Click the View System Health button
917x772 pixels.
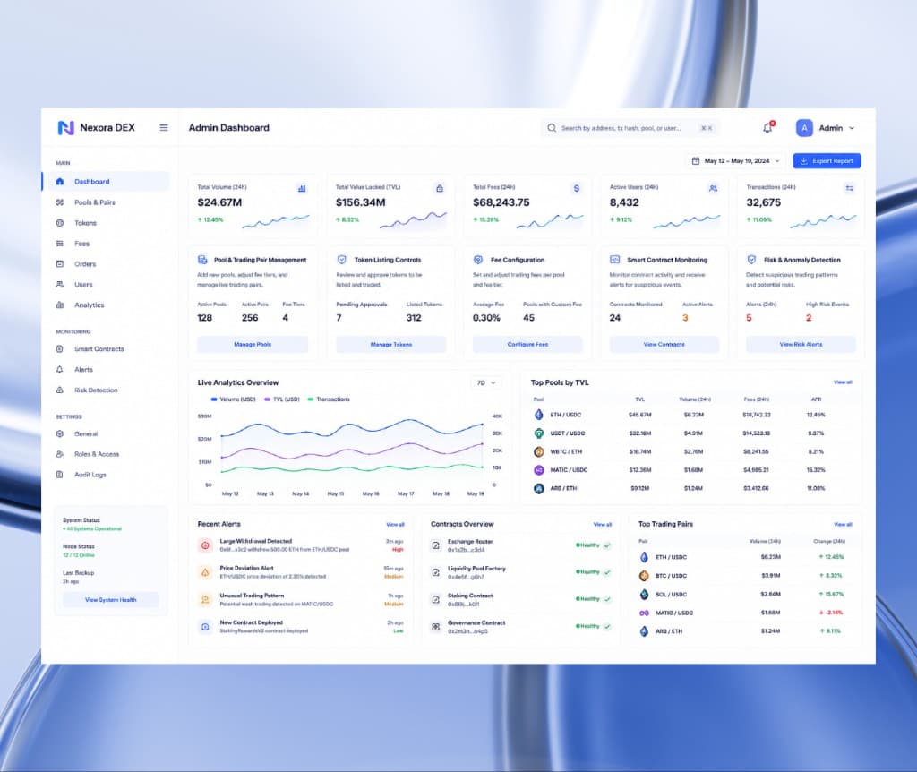(110, 600)
